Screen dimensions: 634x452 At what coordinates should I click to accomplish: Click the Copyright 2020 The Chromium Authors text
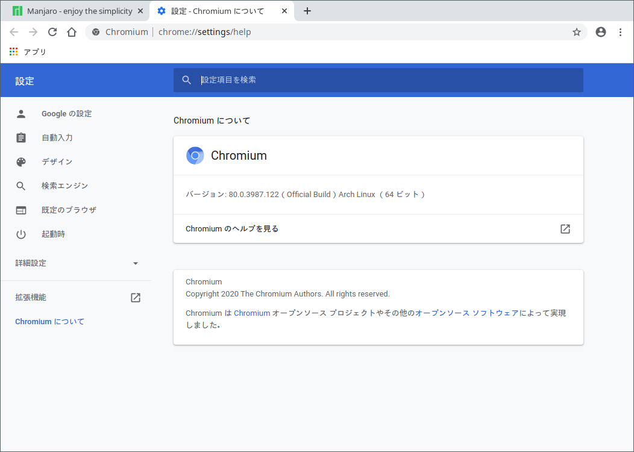pyautogui.click(x=287, y=294)
